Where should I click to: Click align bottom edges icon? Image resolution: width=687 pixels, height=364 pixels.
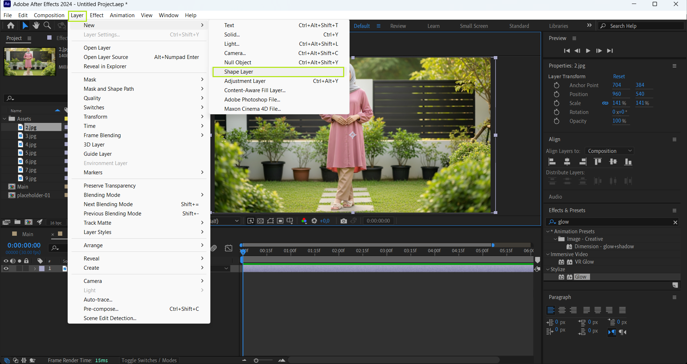tap(628, 162)
